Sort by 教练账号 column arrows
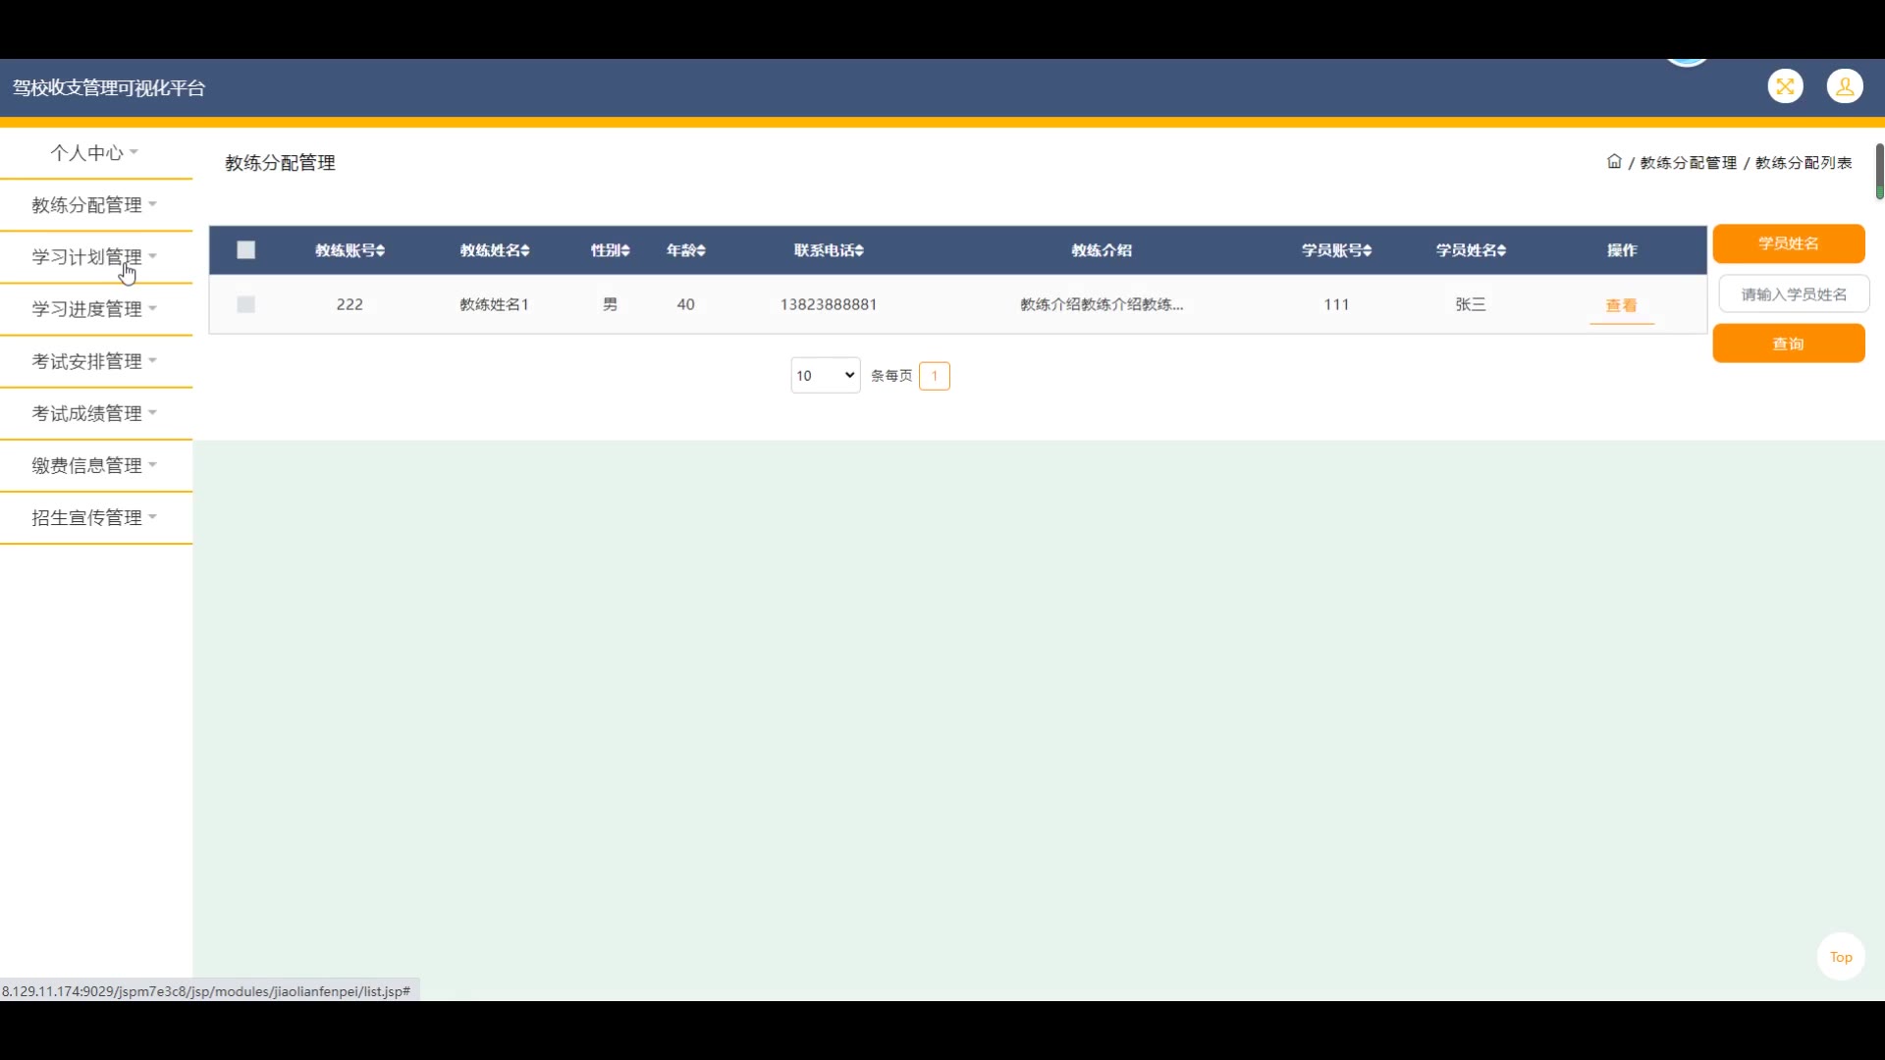The height and width of the screenshot is (1060, 1885). pos(380,251)
